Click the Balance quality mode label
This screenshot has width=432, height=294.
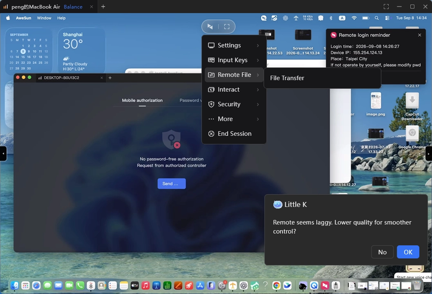(73, 7)
